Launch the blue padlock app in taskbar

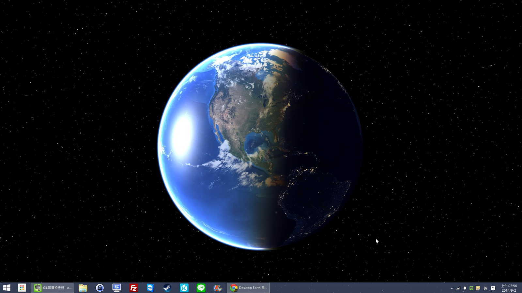pyautogui.click(x=100, y=288)
